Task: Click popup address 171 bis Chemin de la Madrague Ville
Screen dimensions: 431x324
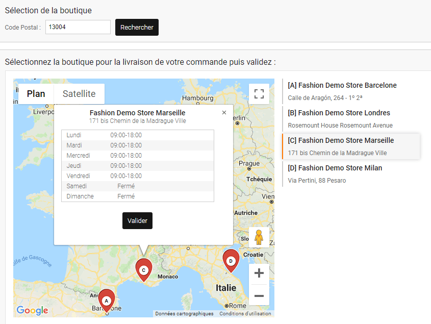Action: (x=137, y=121)
